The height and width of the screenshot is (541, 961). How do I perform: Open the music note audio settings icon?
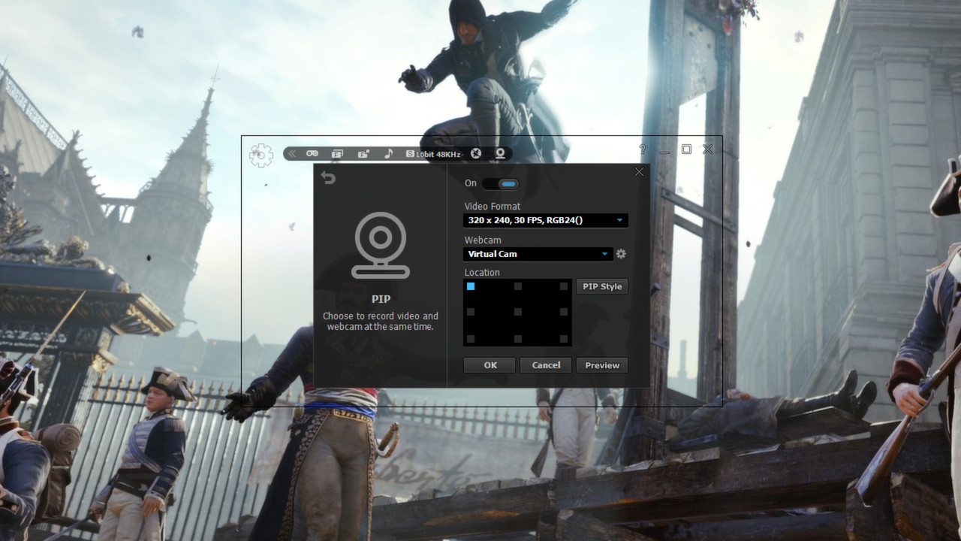387,153
